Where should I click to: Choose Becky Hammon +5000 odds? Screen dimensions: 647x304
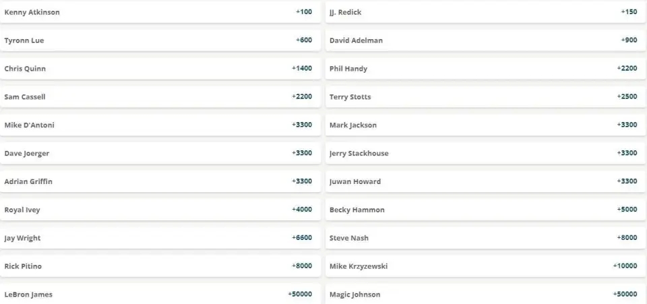tap(485, 210)
